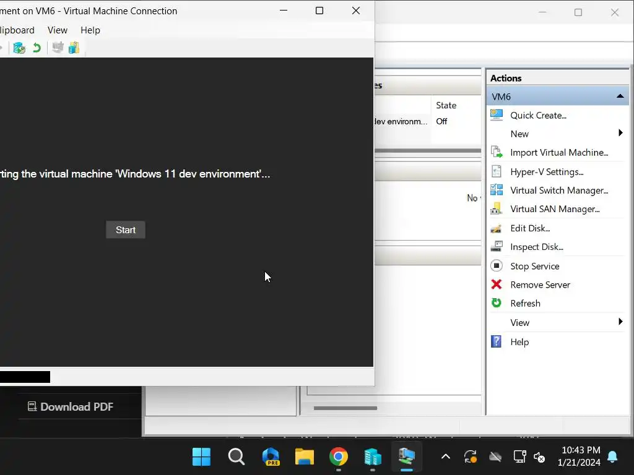Click the green Revert arrow toolbar icon
634x475 pixels.
(37, 48)
